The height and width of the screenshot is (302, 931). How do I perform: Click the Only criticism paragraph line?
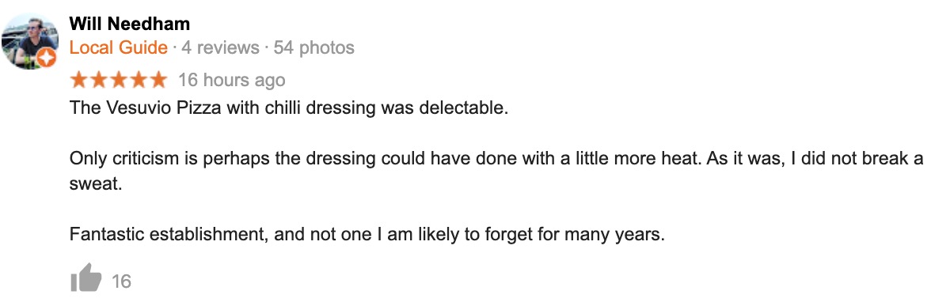pyautogui.click(x=496, y=159)
